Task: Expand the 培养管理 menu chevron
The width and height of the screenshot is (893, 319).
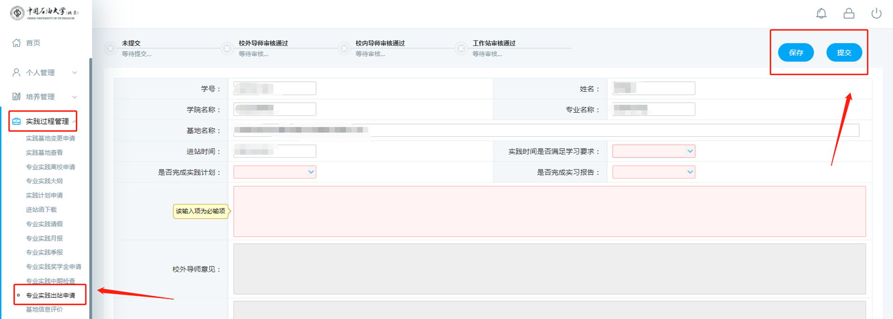Action: pos(74,97)
